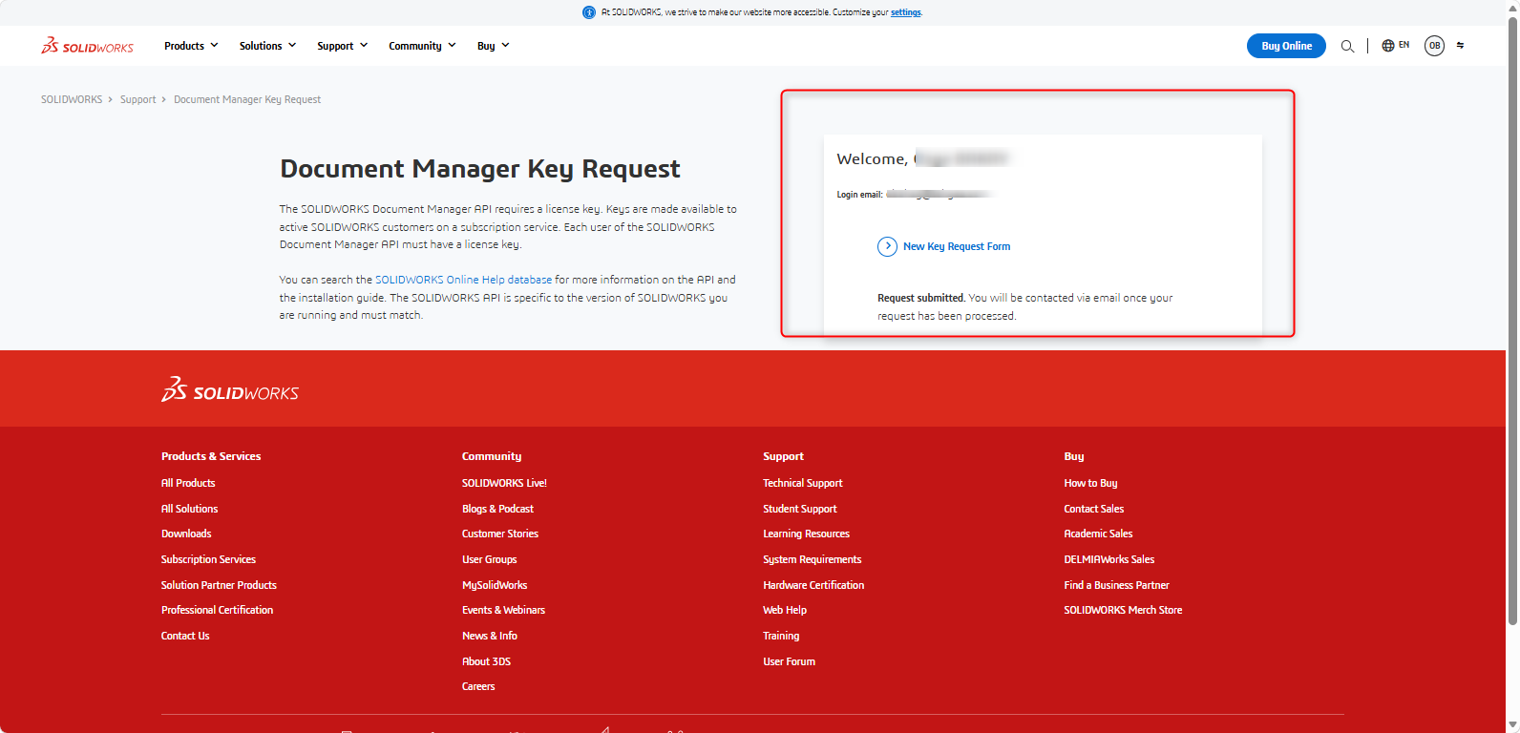
Task: Click the accessibility info icon in top banner
Action: coord(589,12)
